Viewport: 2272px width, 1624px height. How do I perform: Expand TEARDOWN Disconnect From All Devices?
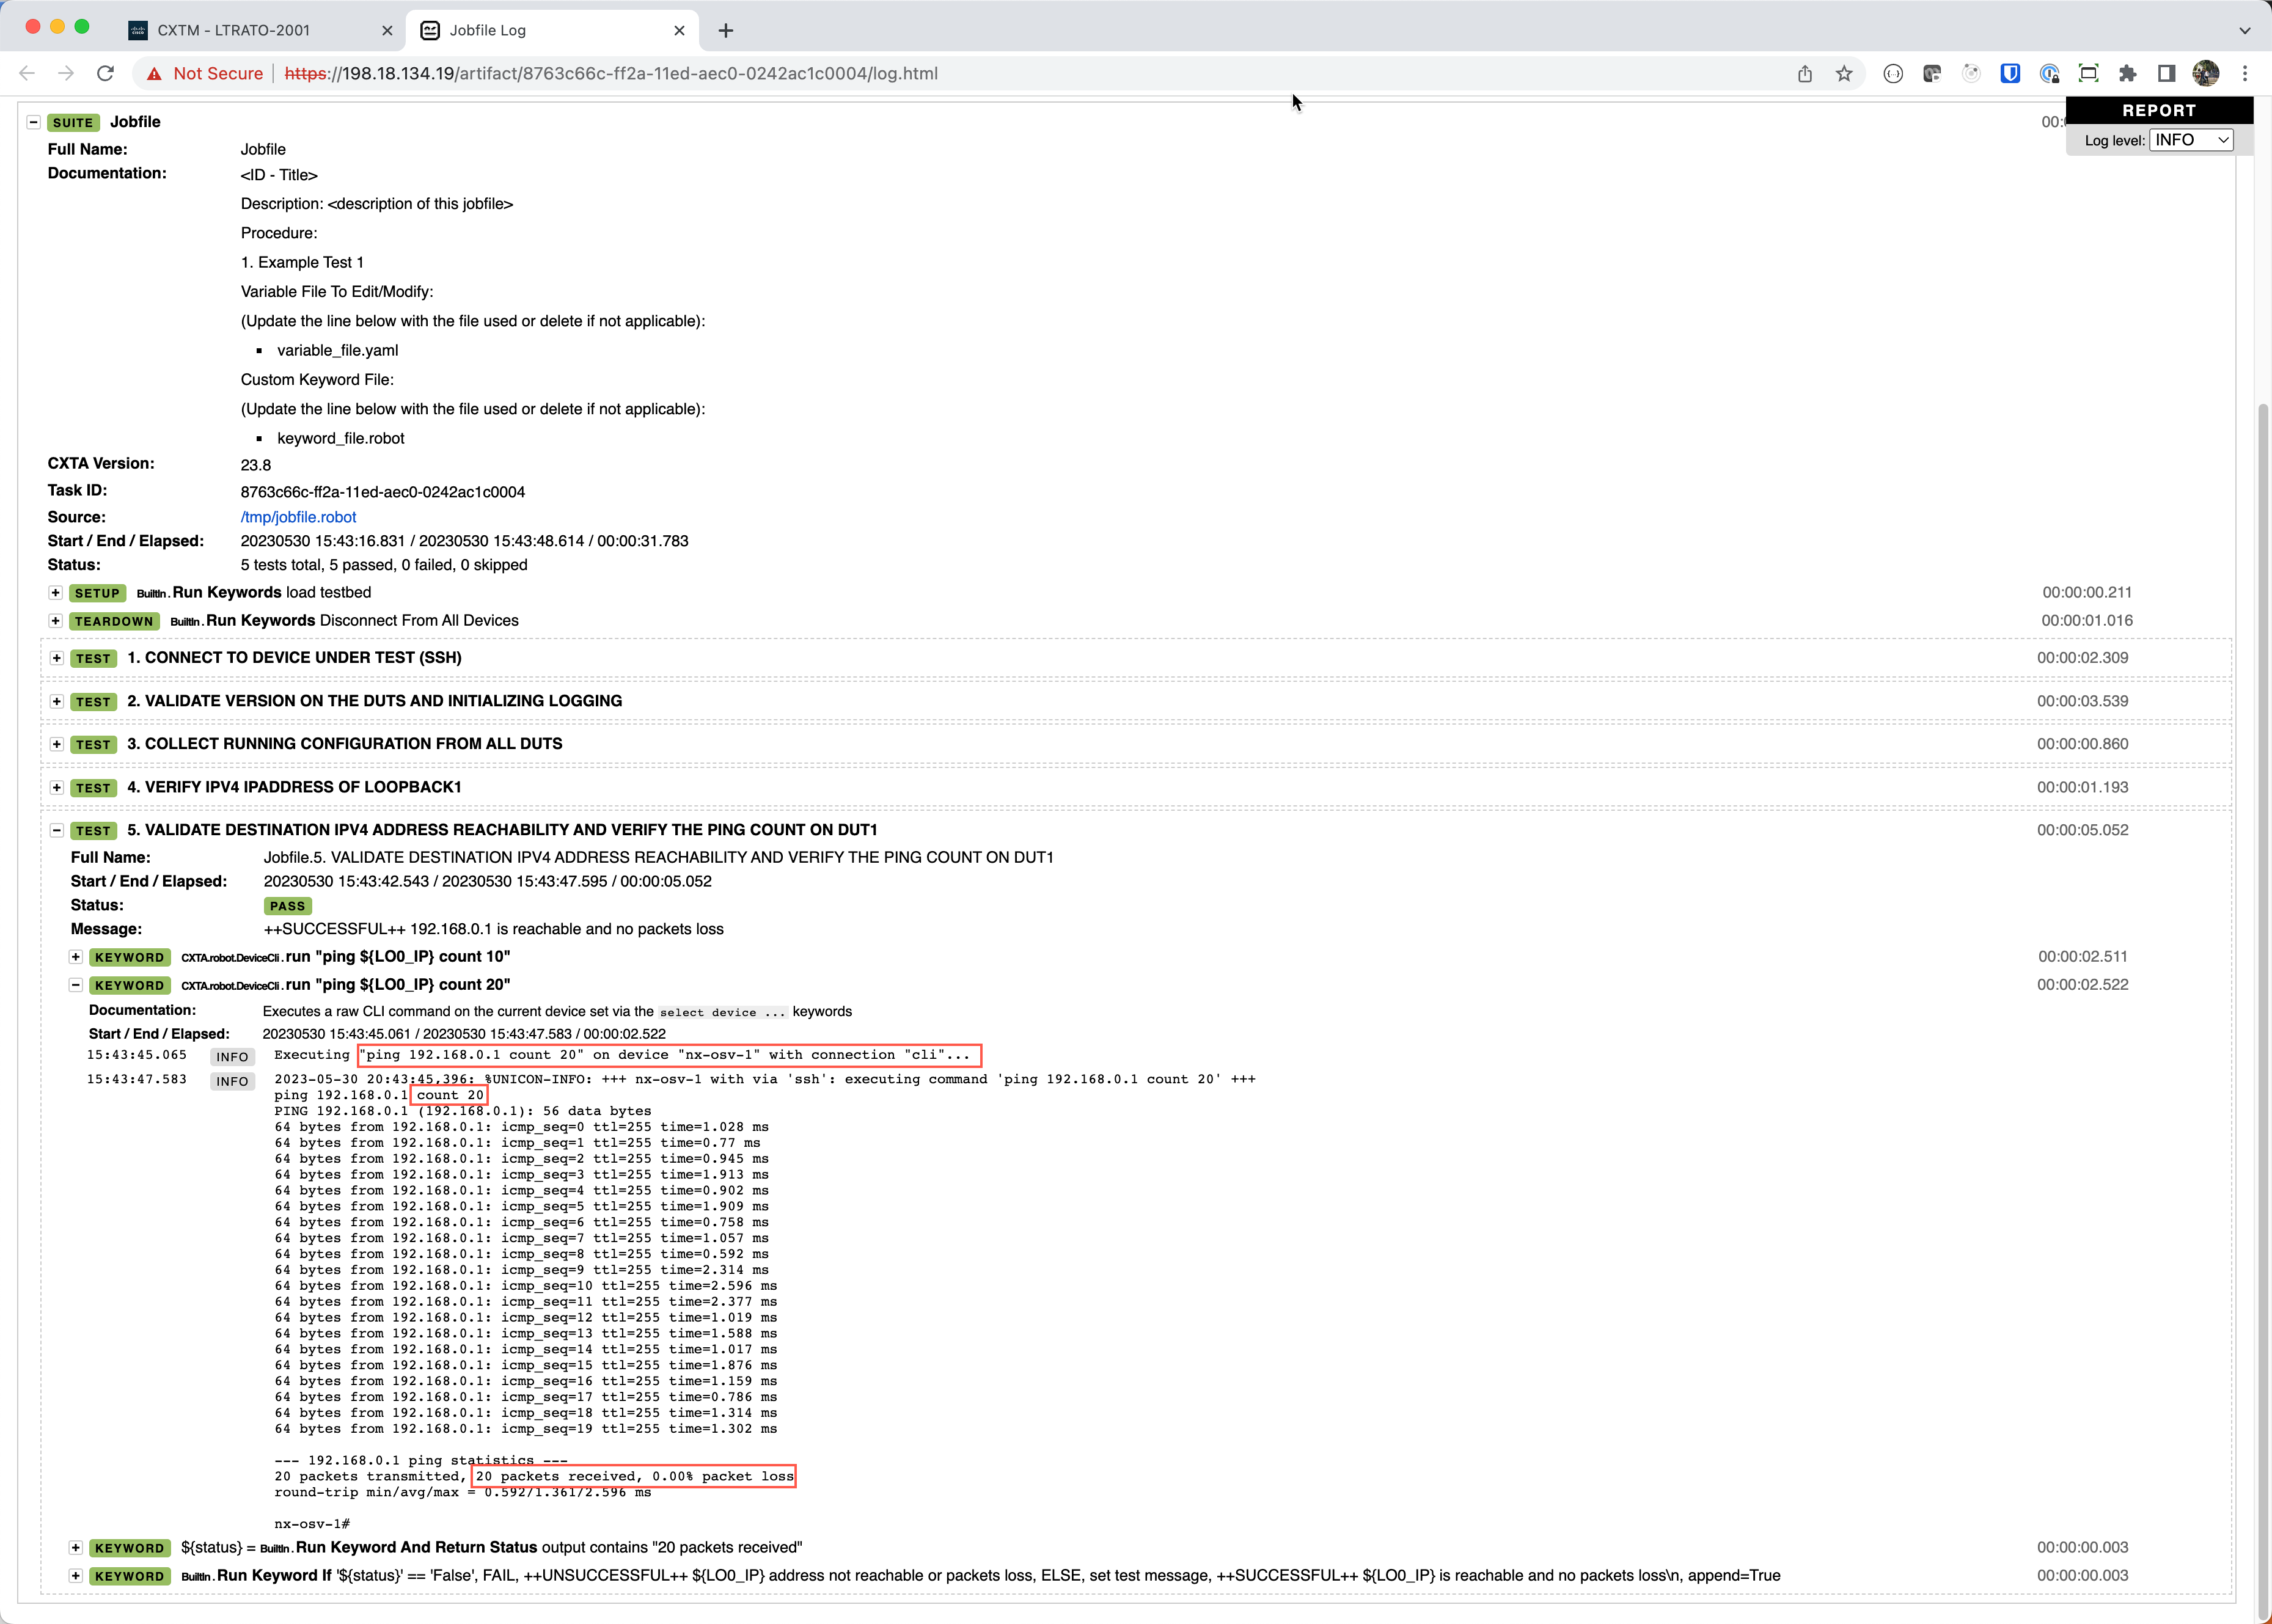pyautogui.click(x=56, y=620)
